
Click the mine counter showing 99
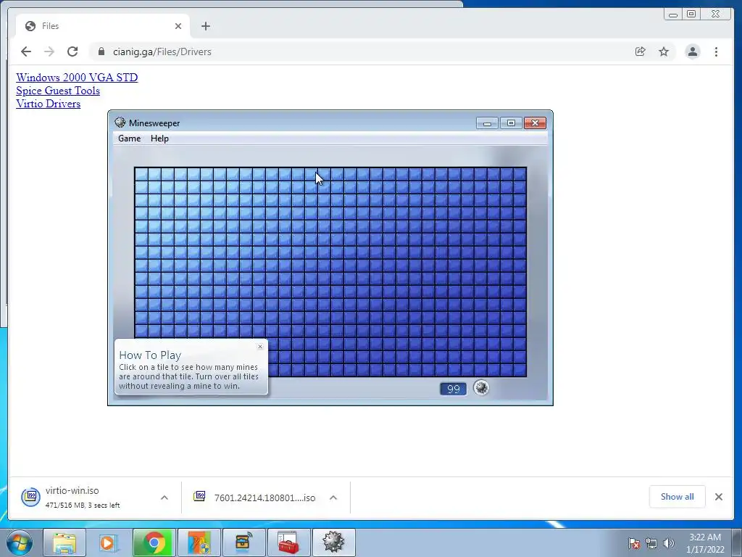[453, 389]
